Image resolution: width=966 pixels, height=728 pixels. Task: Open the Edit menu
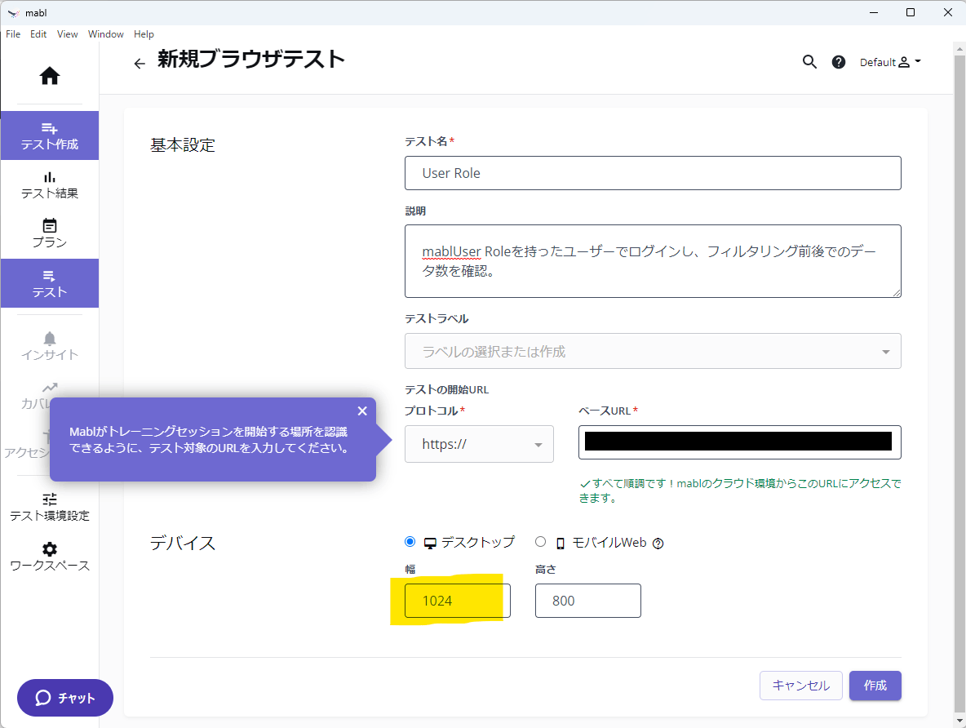pyautogui.click(x=38, y=34)
